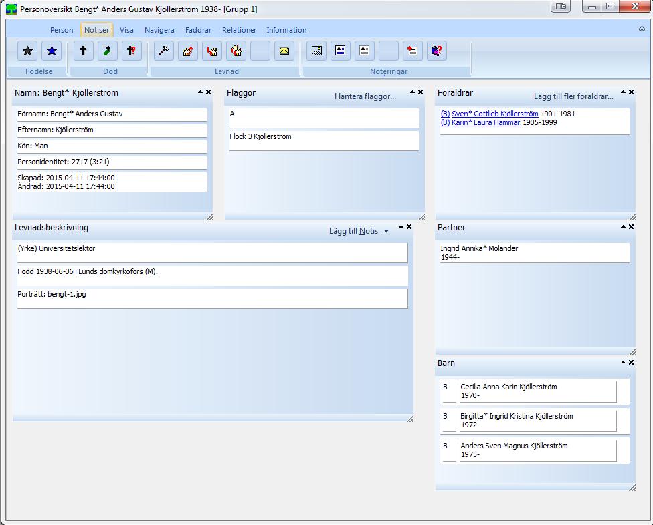653x525 pixels.
Task: Select the Notiser ribbon tab
Action: pyautogui.click(x=96, y=30)
